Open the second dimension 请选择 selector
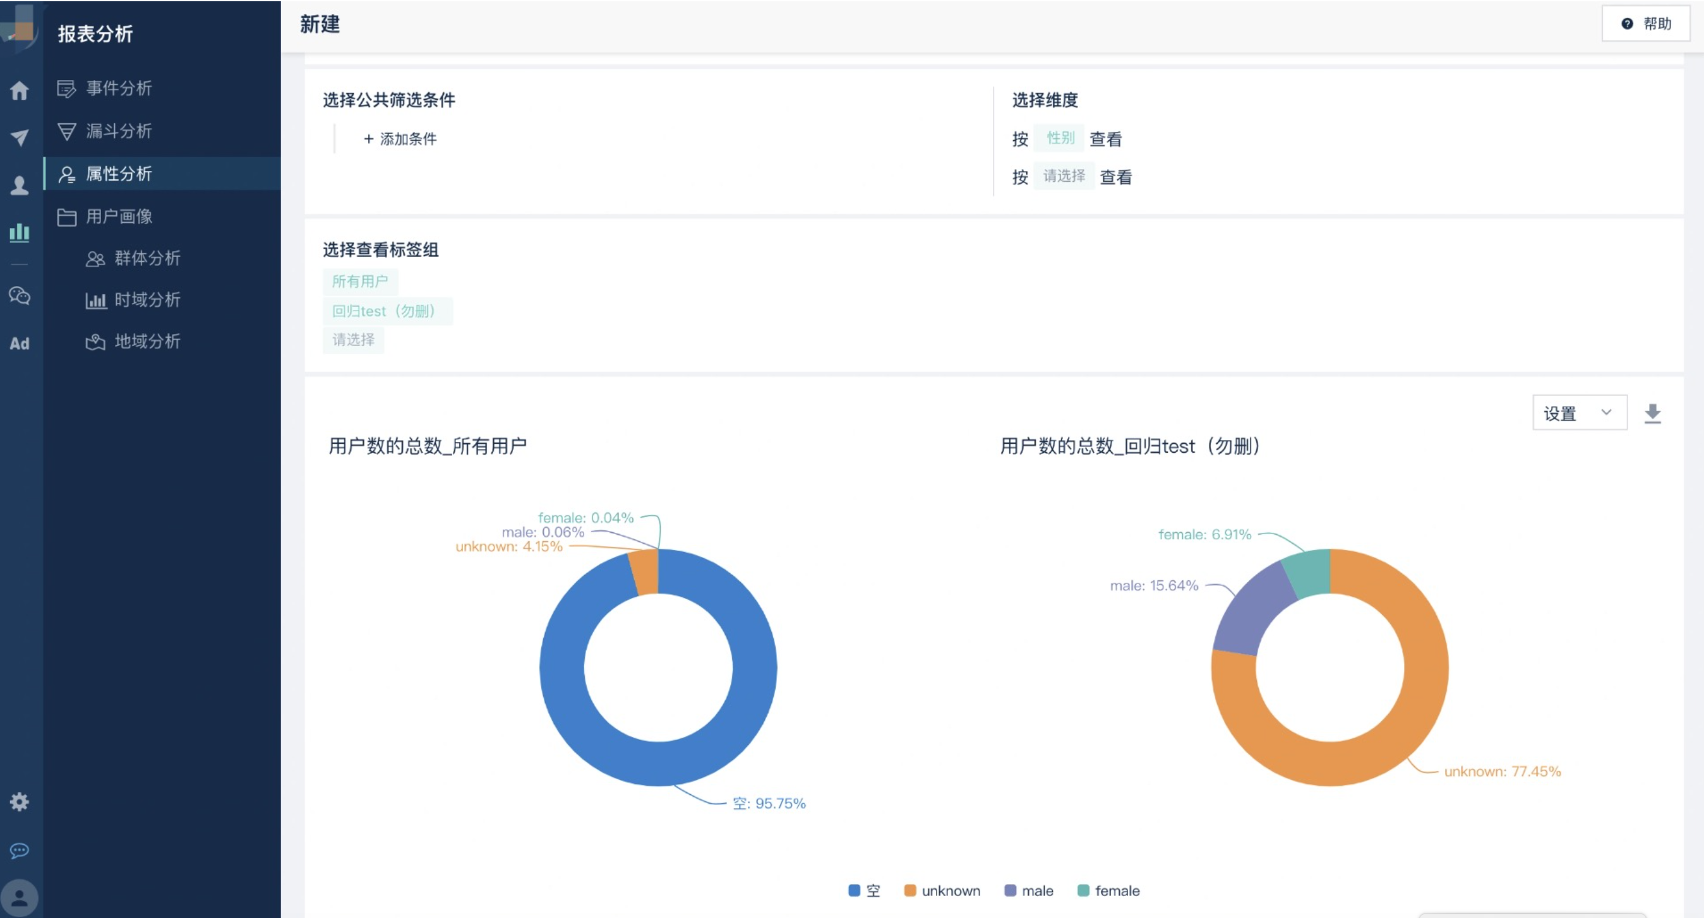This screenshot has height=918, width=1704. 1064,176
